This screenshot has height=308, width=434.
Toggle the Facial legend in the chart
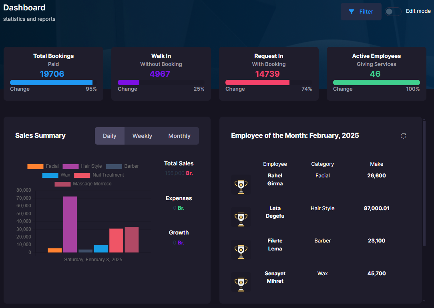43,166
